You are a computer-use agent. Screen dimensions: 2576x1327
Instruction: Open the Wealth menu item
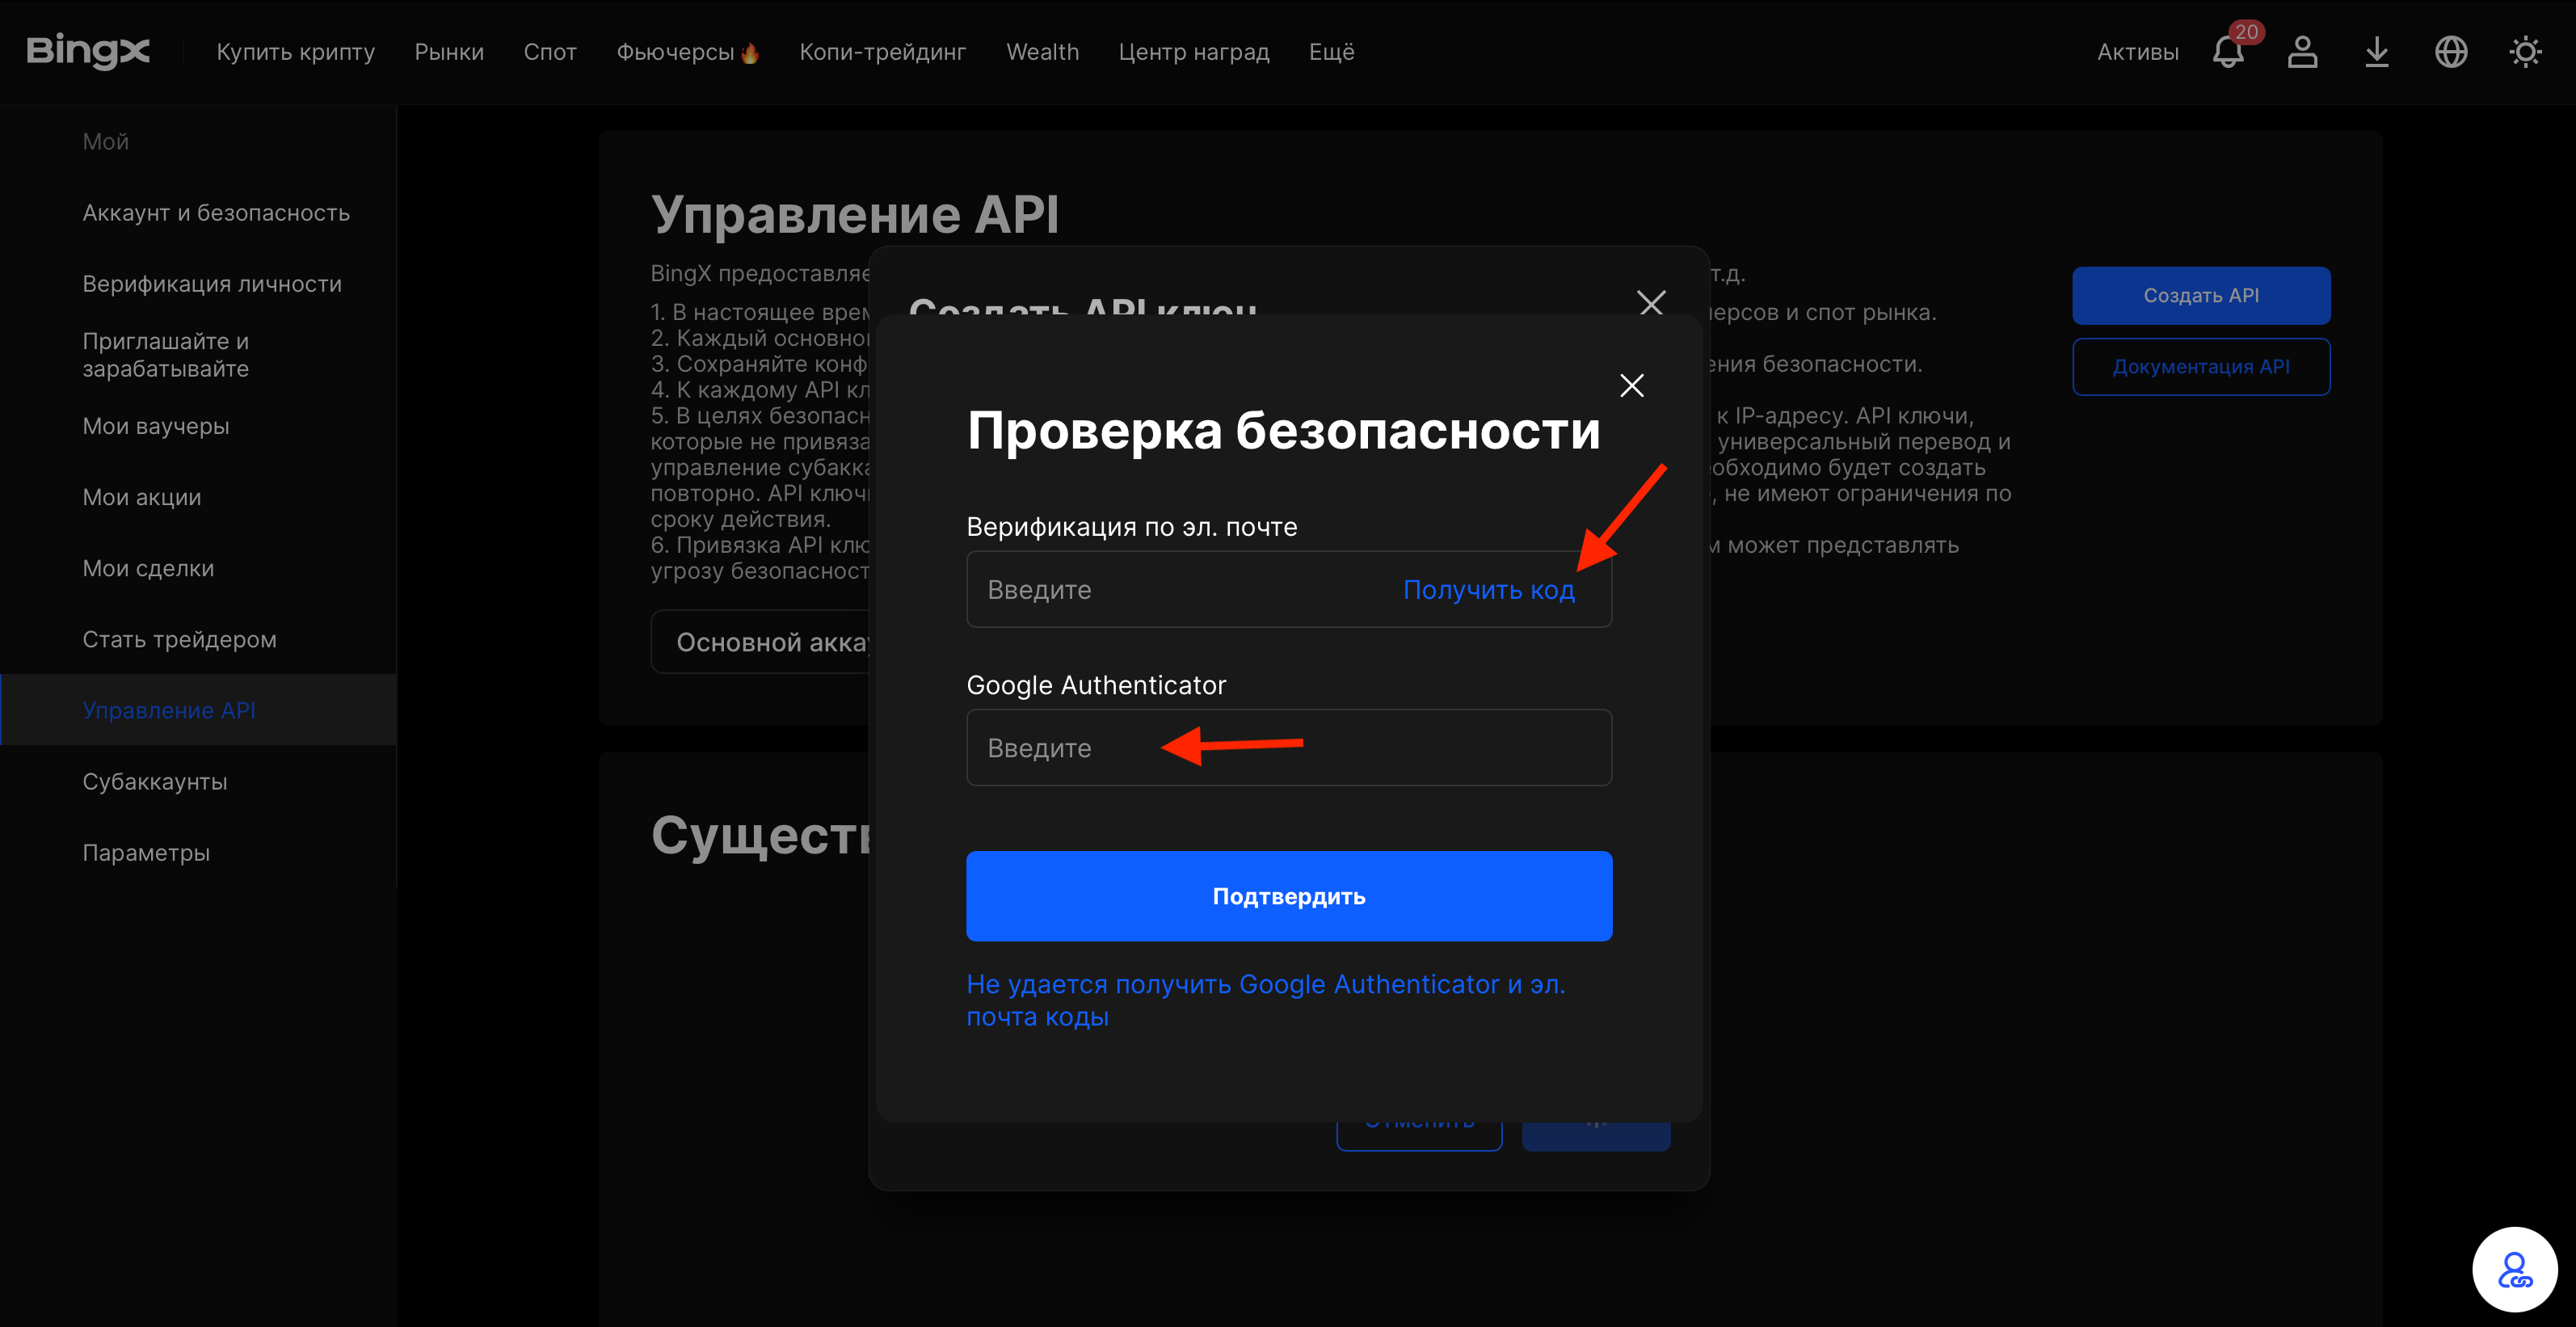(1042, 52)
